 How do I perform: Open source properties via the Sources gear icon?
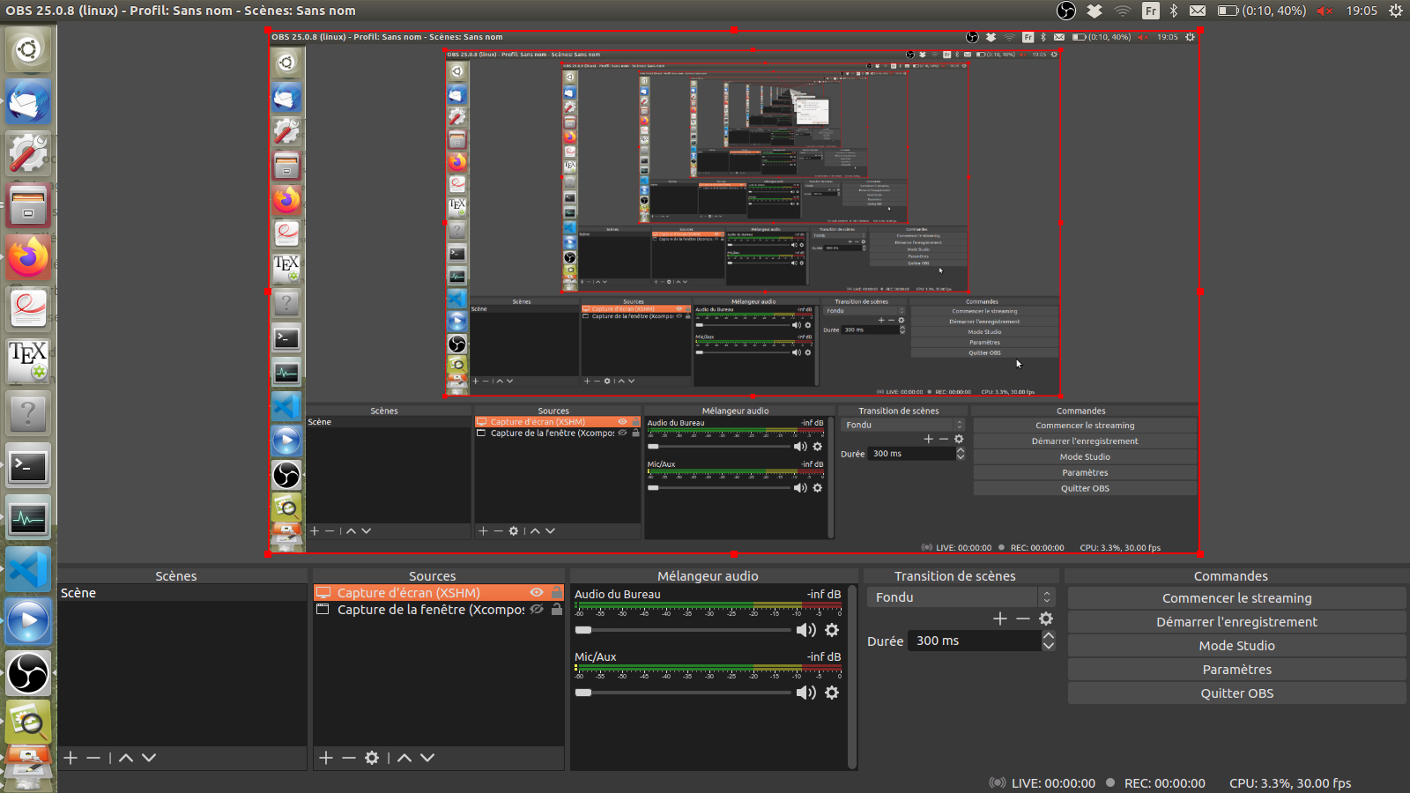pyautogui.click(x=372, y=758)
